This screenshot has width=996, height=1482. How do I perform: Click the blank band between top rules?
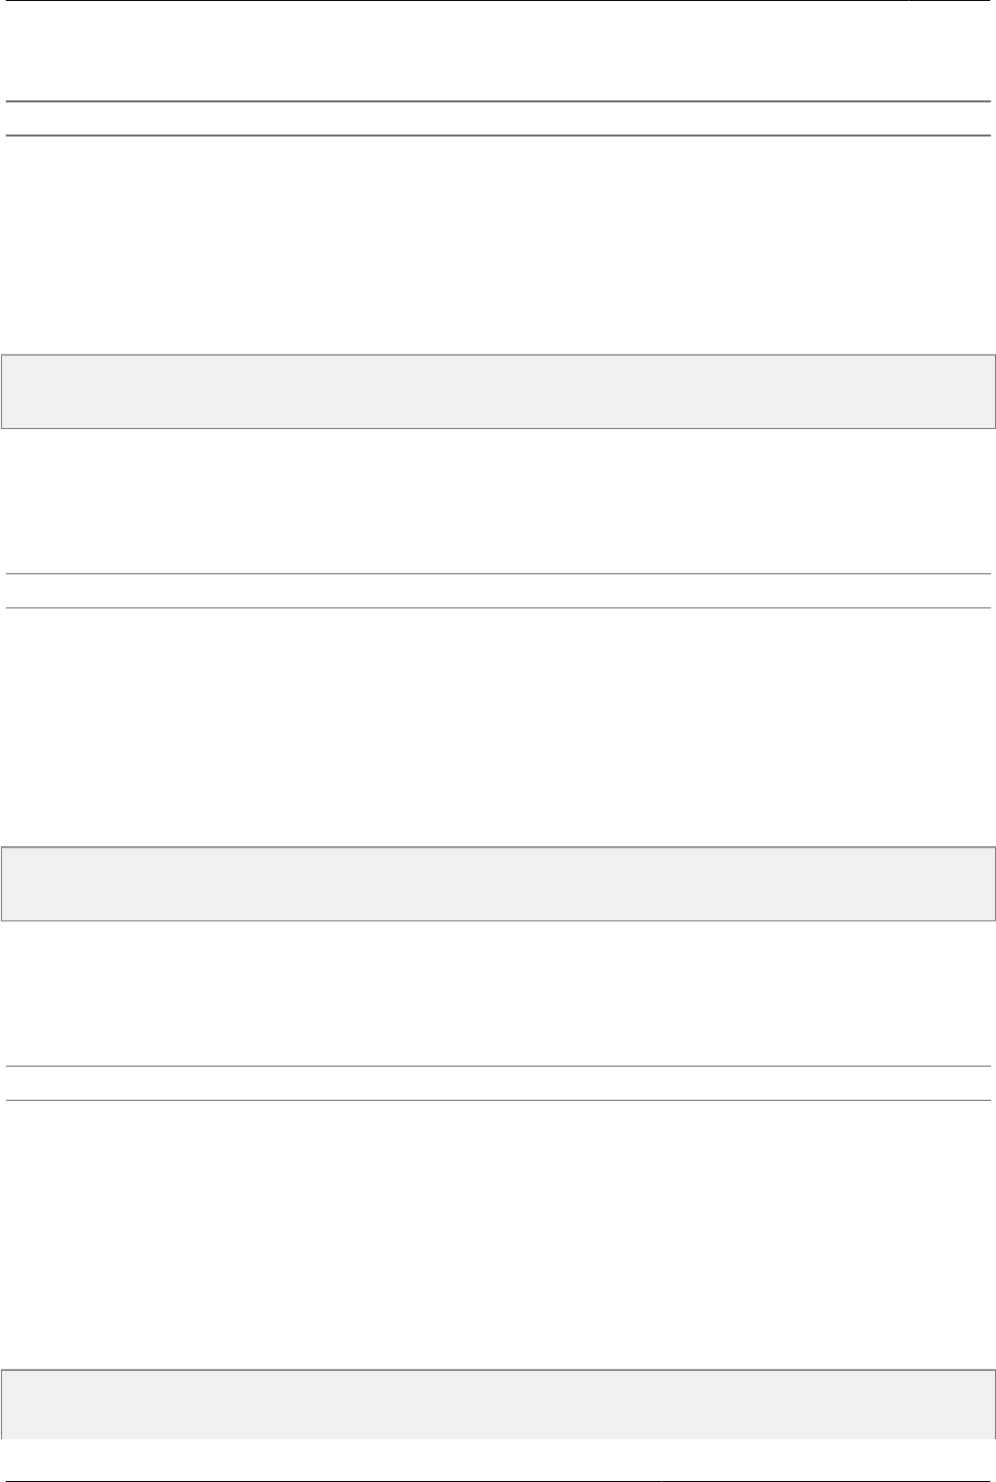[x=498, y=118]
